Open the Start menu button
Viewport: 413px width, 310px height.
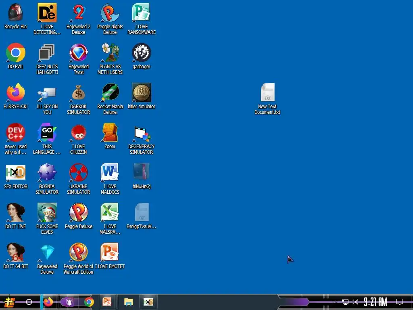(x=10, y=302)
